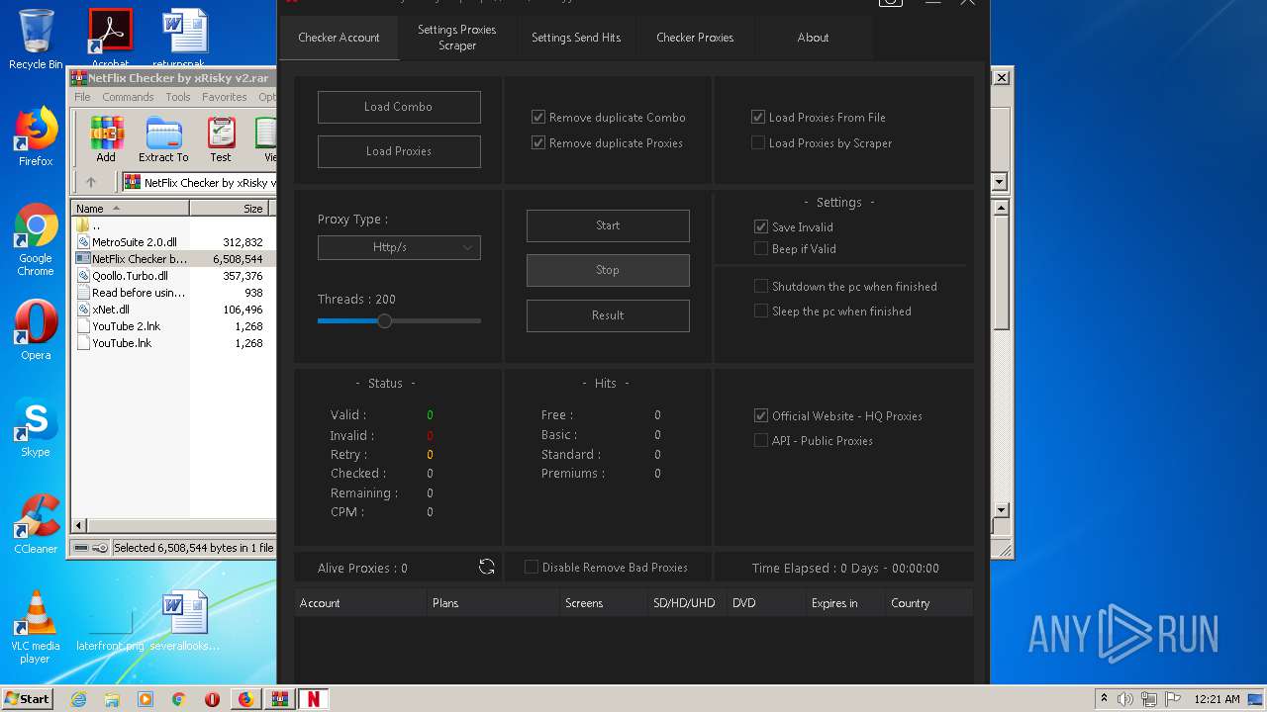Viewport: 1267px width, 712px height.
Task: Refresh the alive proxies count
Action: (486, 567)
